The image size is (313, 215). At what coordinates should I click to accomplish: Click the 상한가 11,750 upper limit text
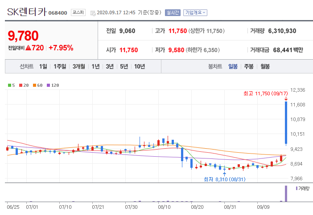coord(206,31)
